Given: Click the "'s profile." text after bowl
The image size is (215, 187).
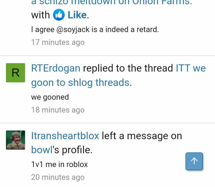Looking at the screenshot, I should [x=73, y=150].
